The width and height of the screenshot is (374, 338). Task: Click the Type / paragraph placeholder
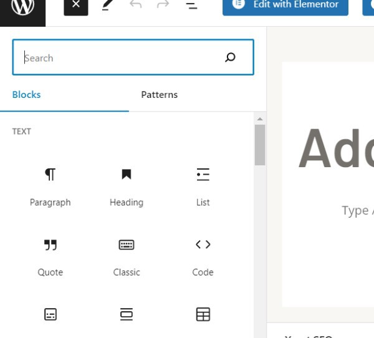coord(358,211)
